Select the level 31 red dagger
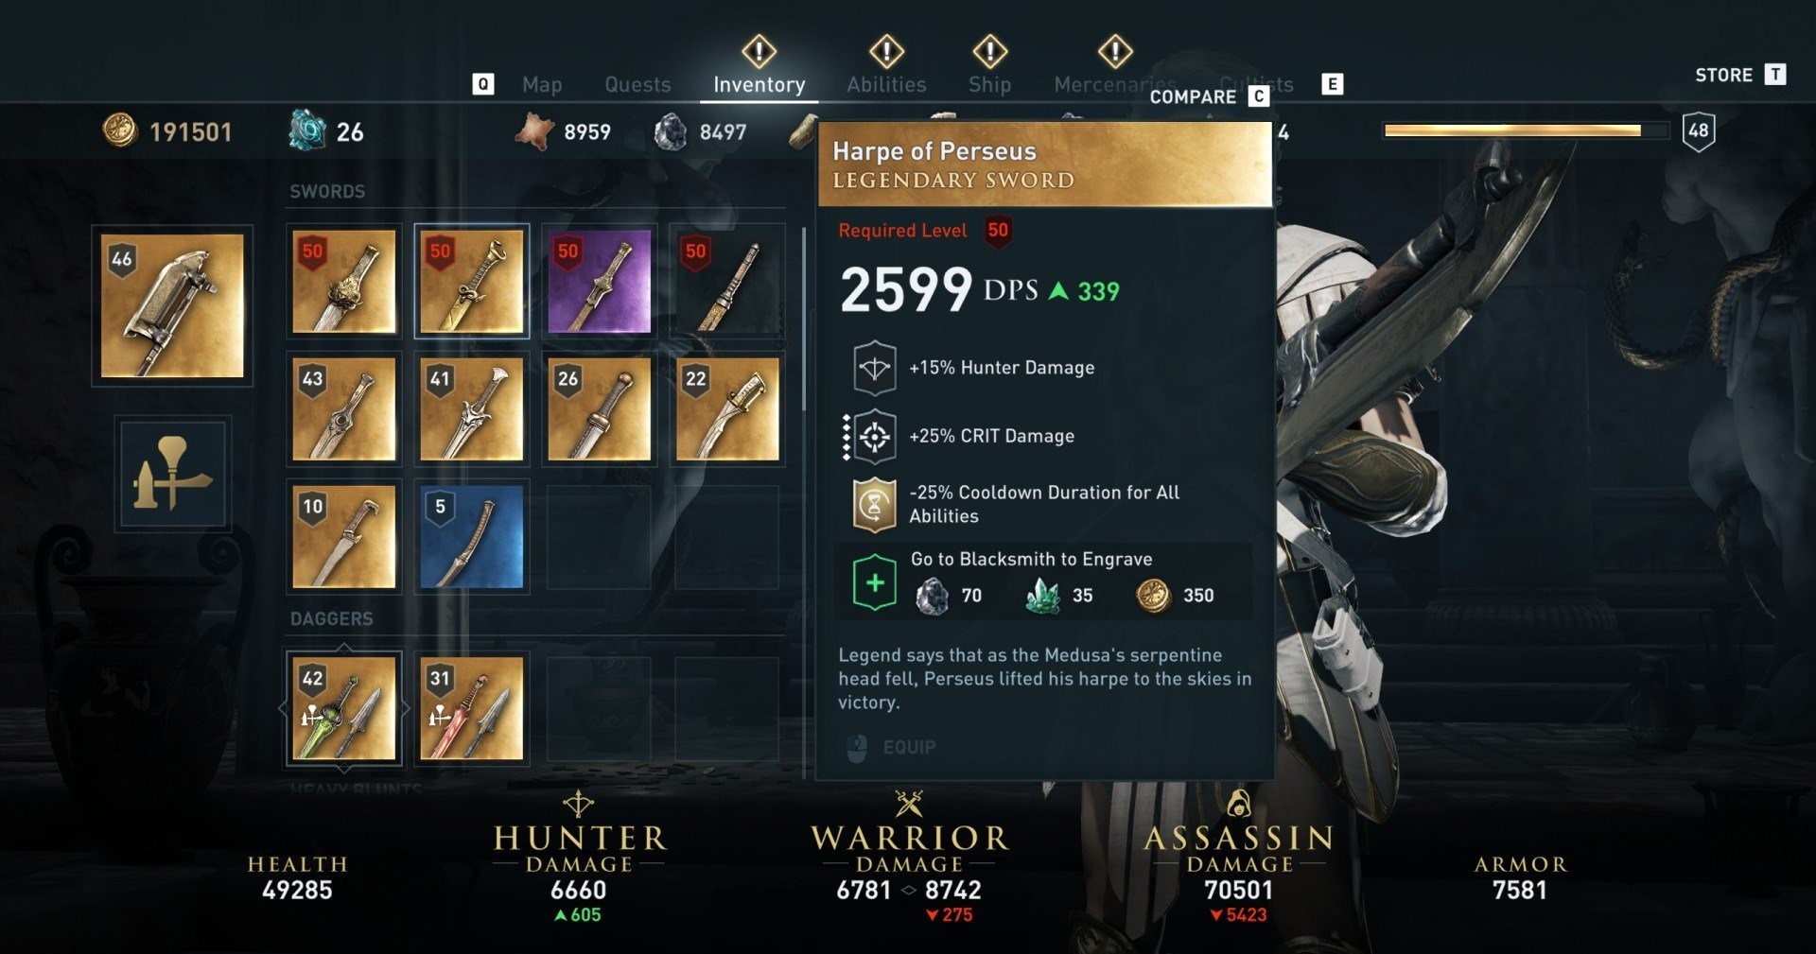 coord(471,708)
